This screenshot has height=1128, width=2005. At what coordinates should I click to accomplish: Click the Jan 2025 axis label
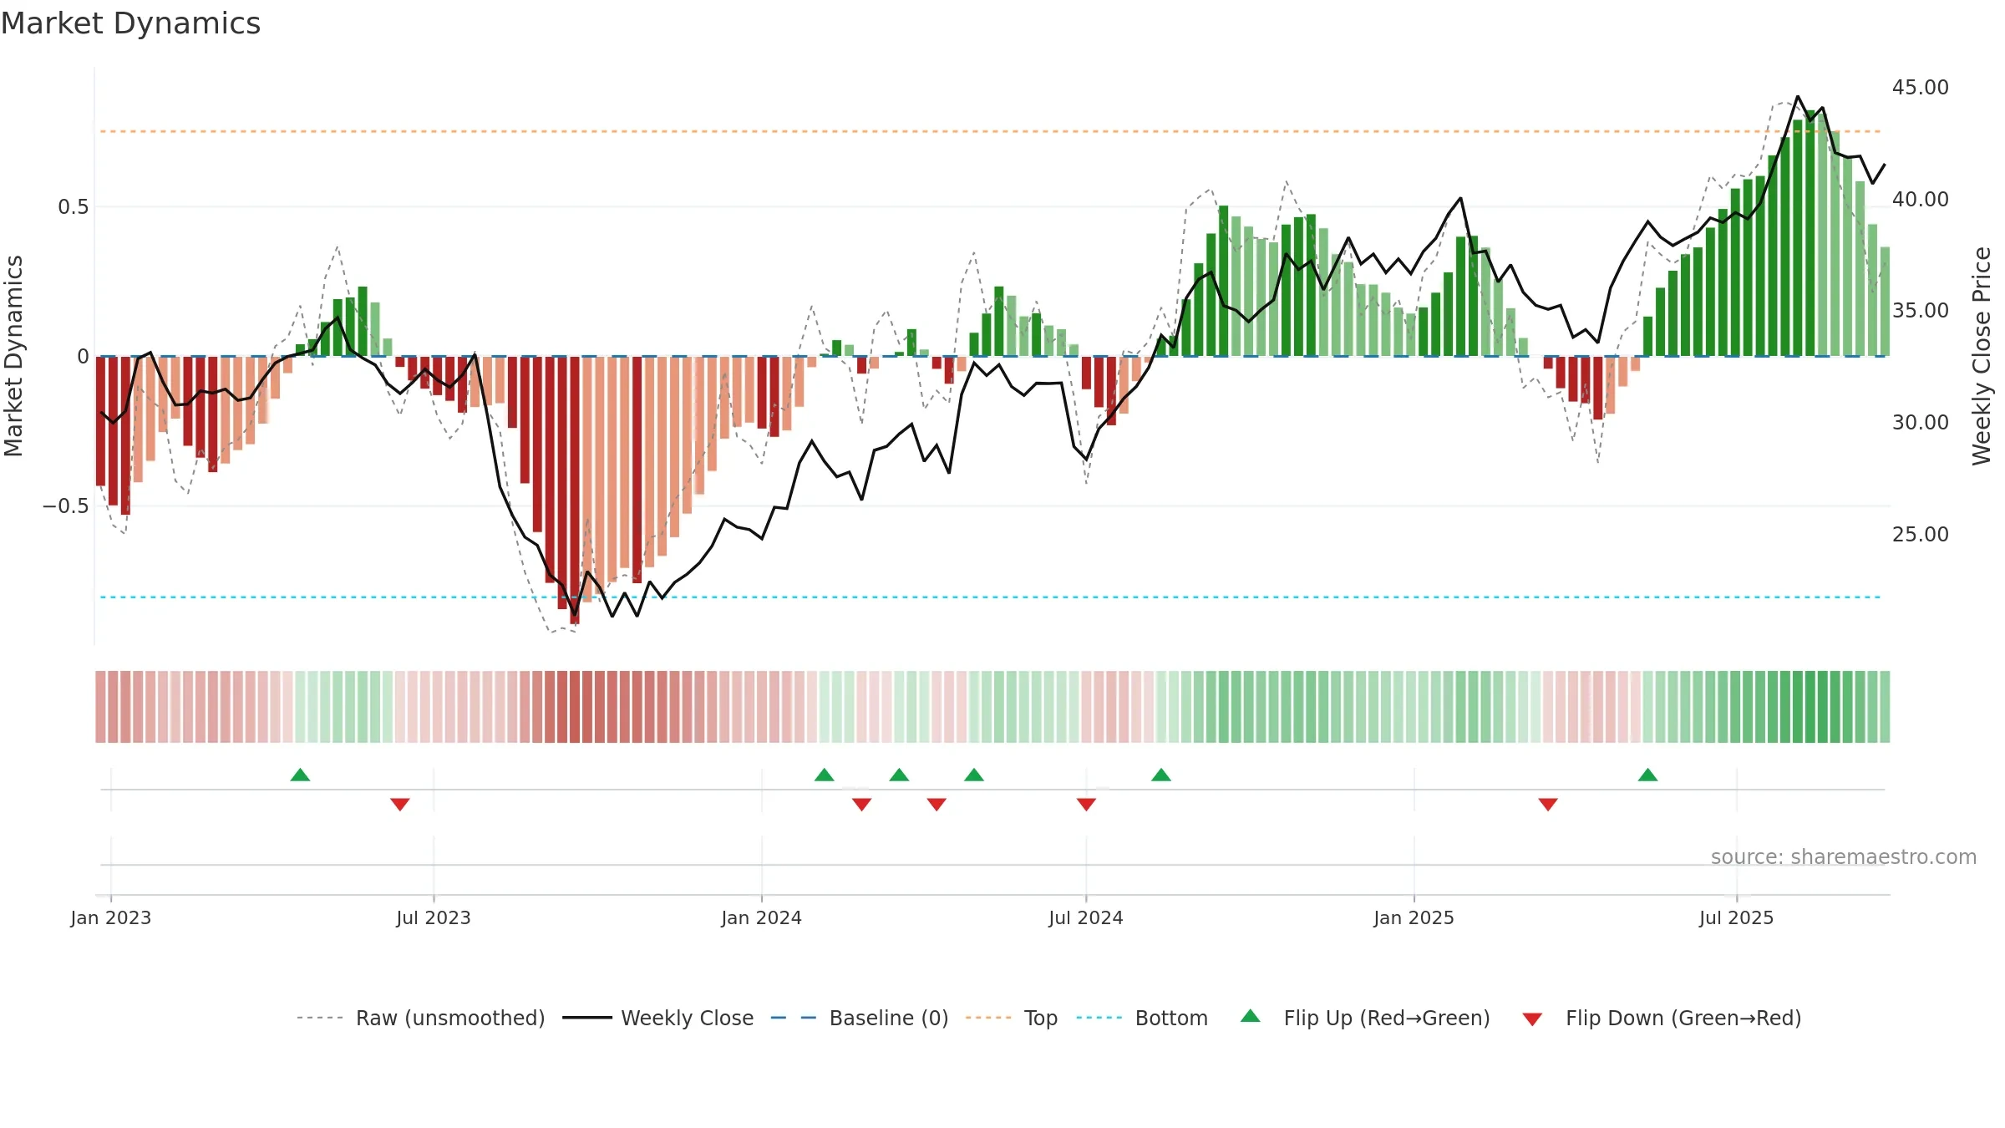pos(1414,917)
